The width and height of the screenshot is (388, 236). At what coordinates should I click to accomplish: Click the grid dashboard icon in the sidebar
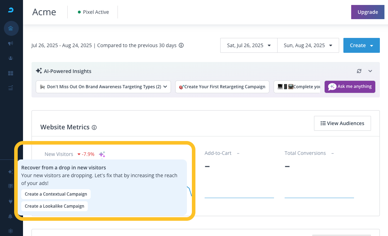pyautogui.click(x=11, y=73)
